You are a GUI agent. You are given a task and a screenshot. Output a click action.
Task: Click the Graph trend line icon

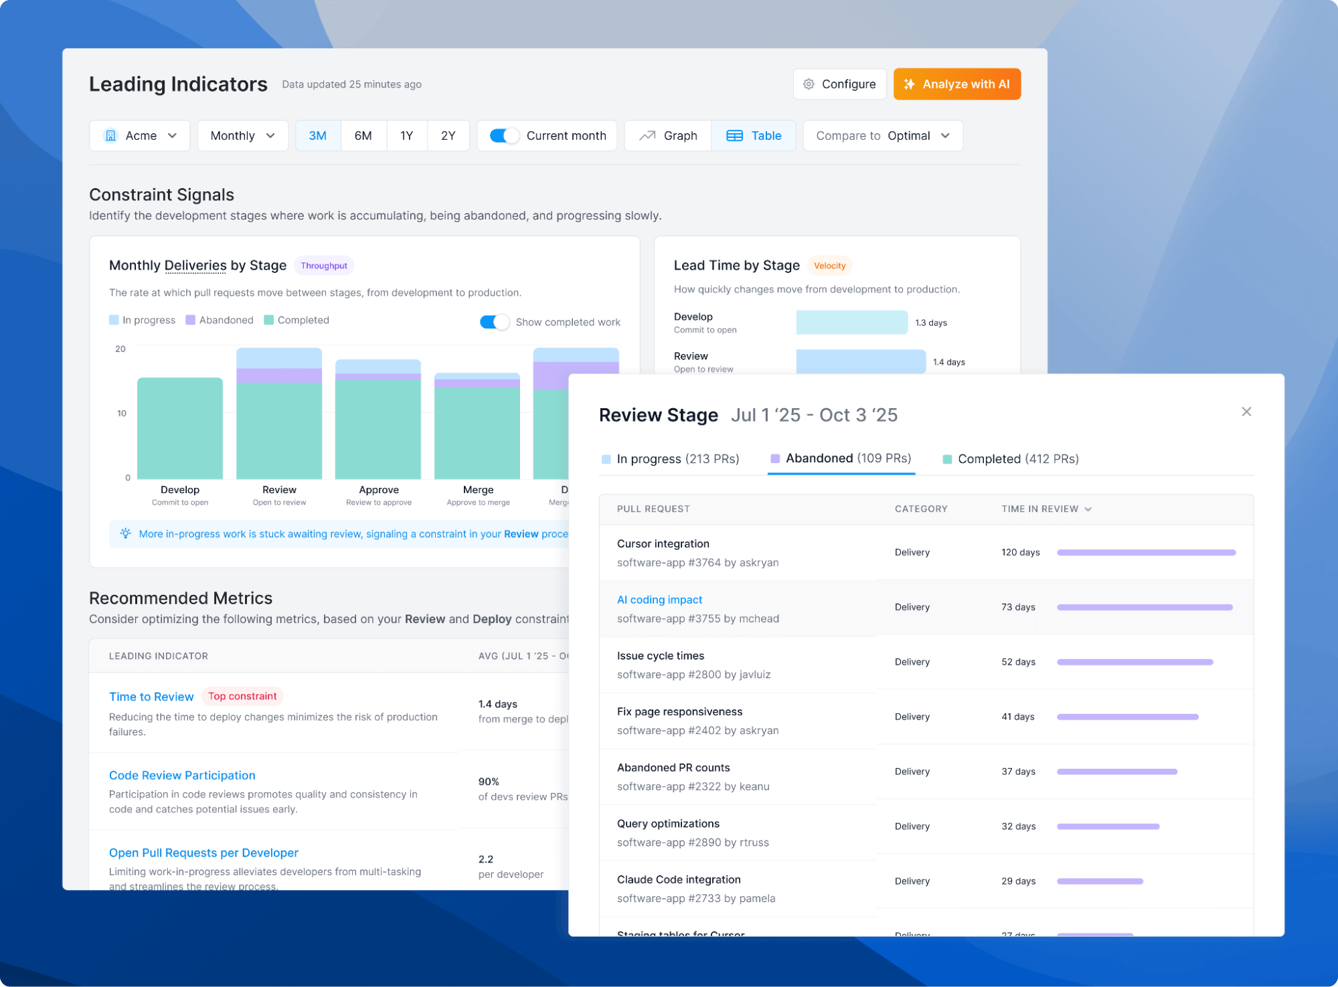click(647, 136)
